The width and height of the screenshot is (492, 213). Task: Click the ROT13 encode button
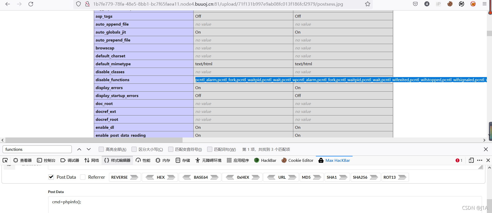point(395,177)
